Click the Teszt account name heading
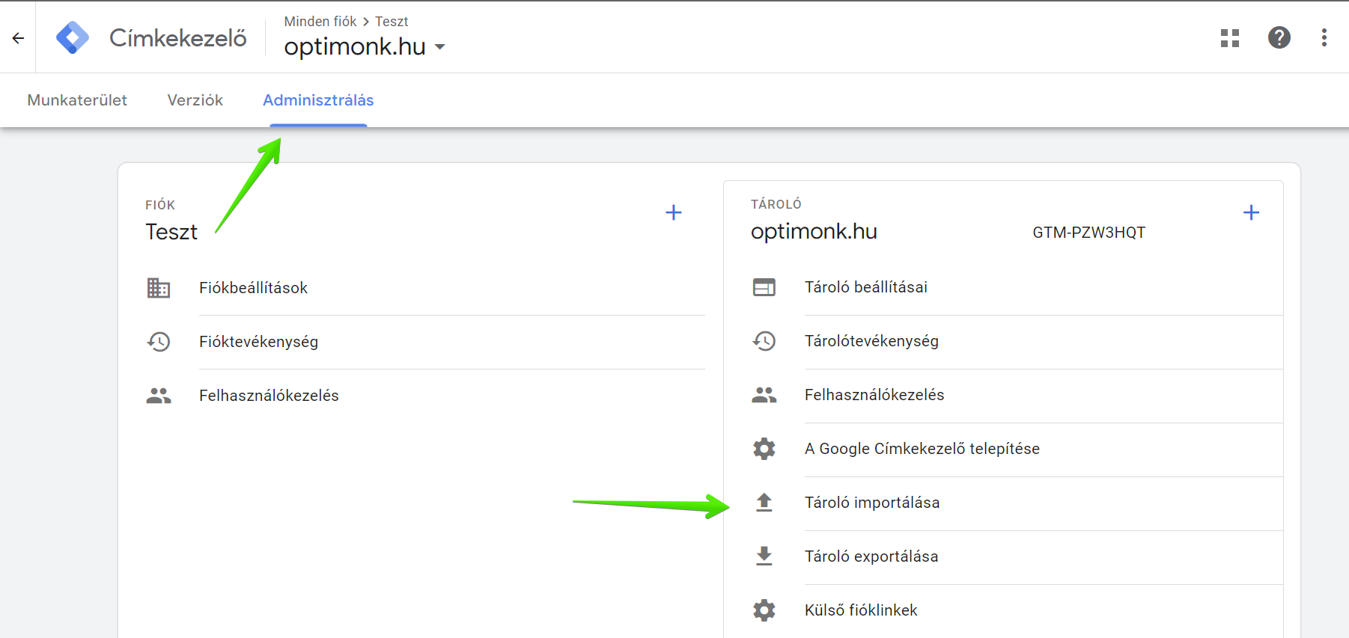Viewport: 1349px width, 638px height. [x=171, y=232]
